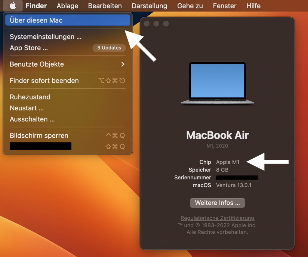The width and height of the screenshot is (308, 257).
Task: Open the Bearbeiten menu
Action: (x=105, y=6)
